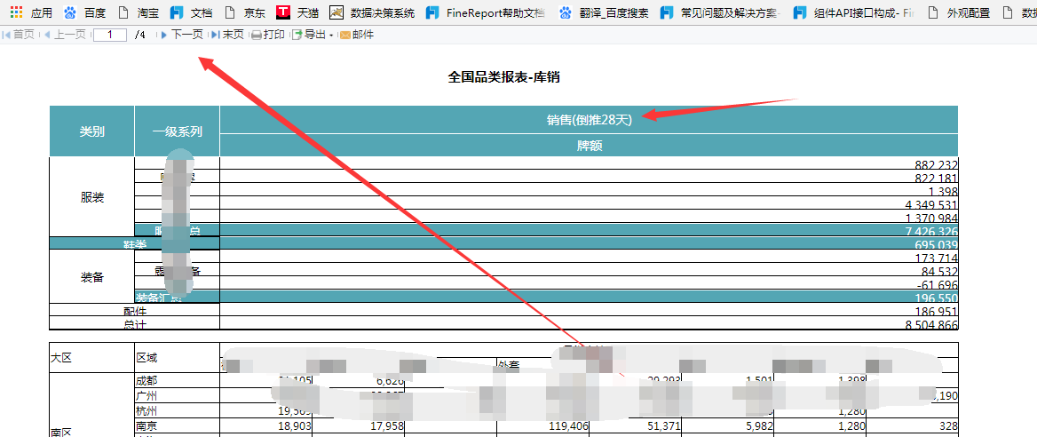Open the FineReport帮助文档 bookmark

[x=487, y=12]
